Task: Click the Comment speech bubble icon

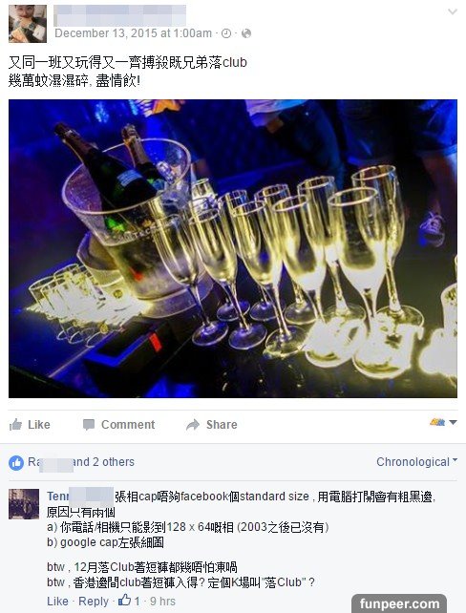Action: 89,425
